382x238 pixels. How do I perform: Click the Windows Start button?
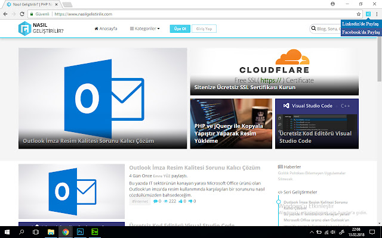pyautogui.click(x=7, y=231)
